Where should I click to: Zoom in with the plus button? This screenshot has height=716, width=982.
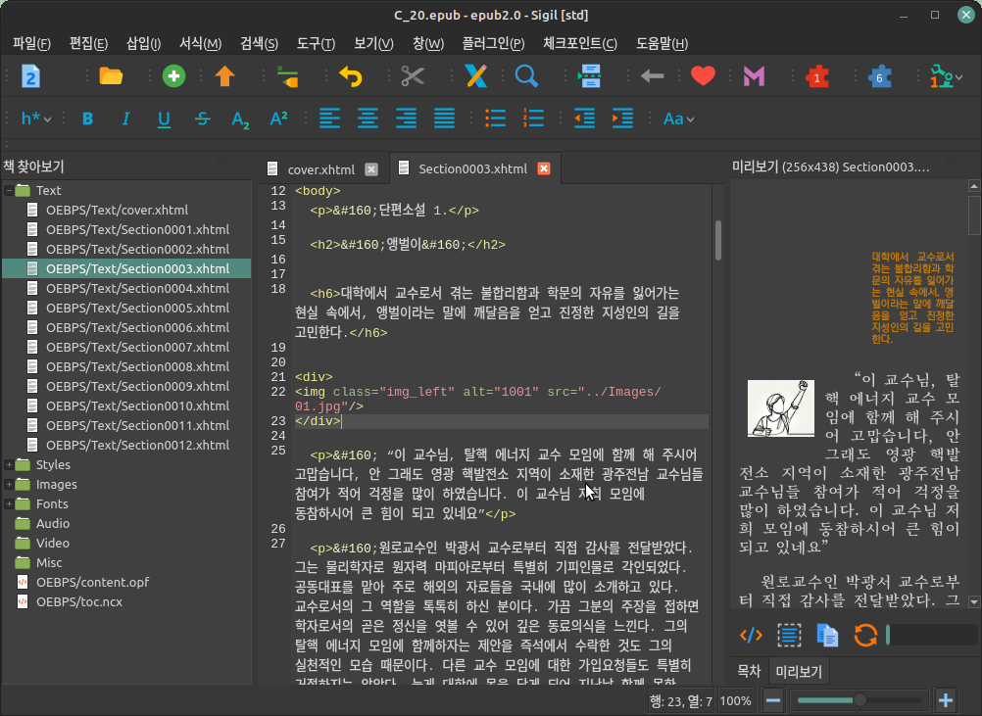pos(946,700)
